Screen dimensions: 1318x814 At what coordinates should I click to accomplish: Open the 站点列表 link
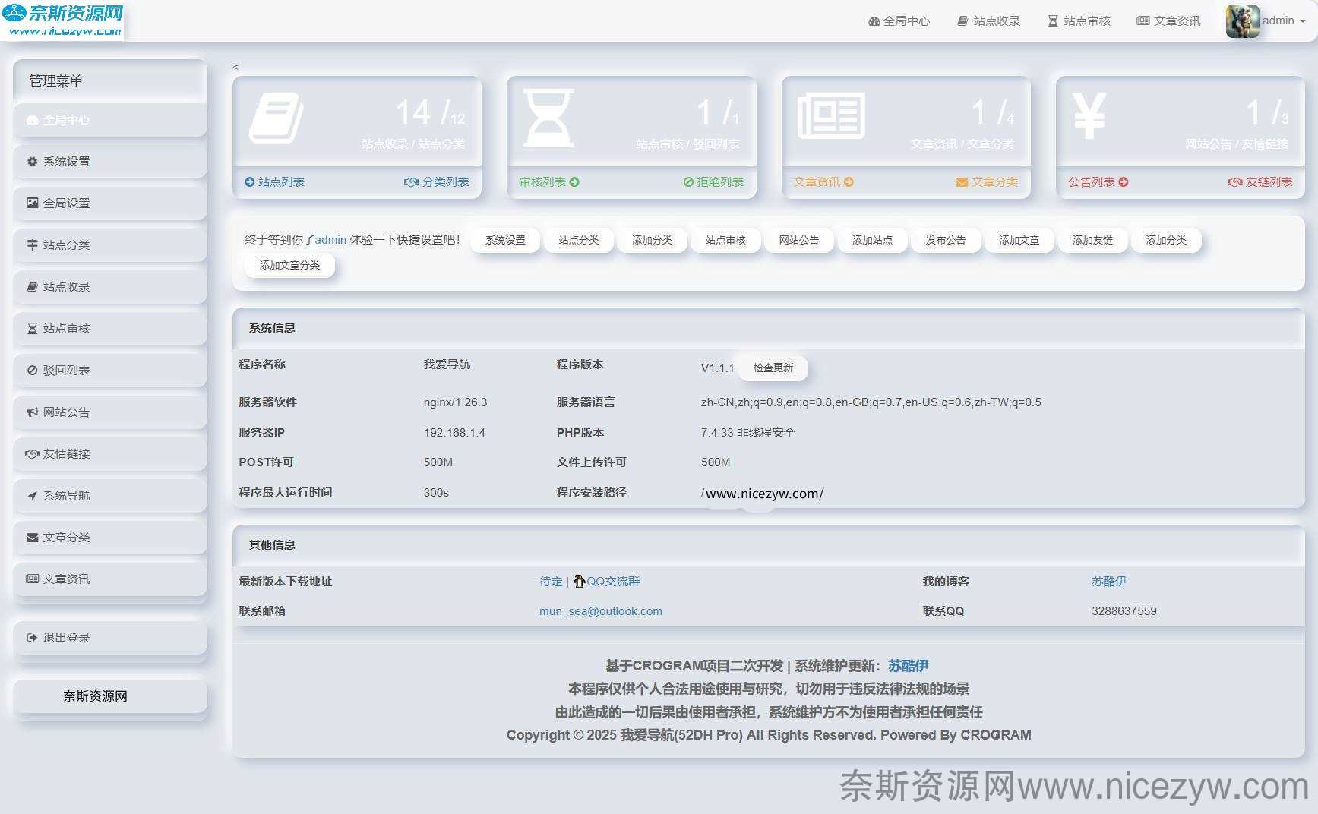click(274, 182)
